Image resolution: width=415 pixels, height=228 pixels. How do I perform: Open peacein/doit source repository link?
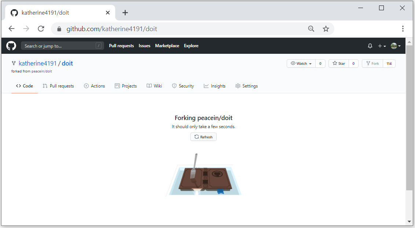click(41, 71)
